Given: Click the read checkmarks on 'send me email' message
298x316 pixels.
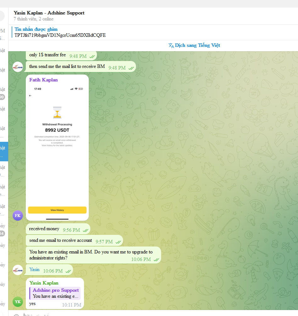Looking at the screenshot, I should 118,242.
